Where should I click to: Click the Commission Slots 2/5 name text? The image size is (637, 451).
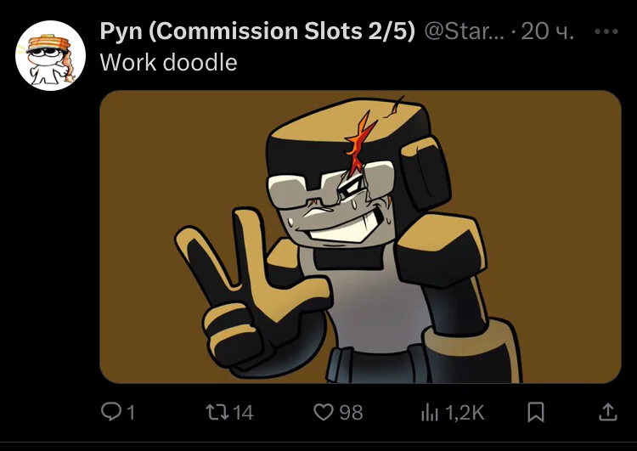[x=282, y=31]
